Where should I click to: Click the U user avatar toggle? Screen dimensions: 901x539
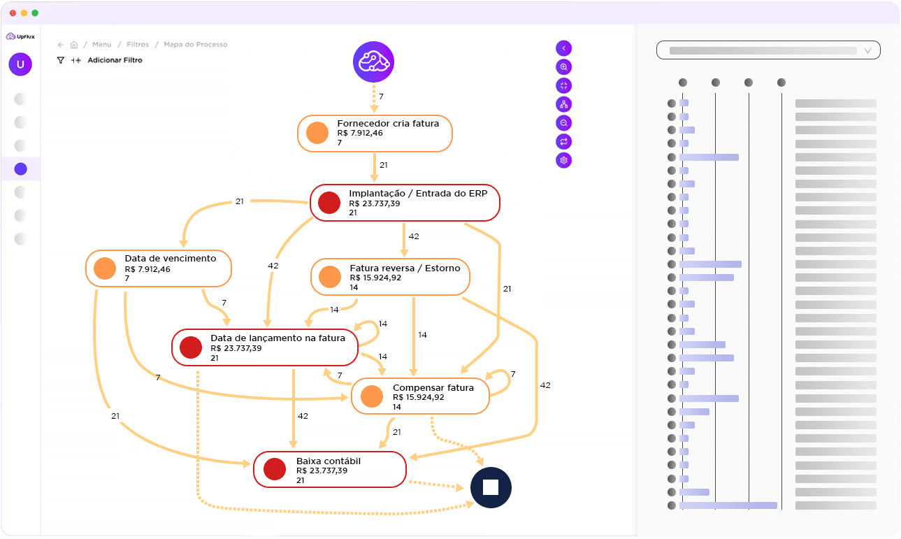click(20, 64)
